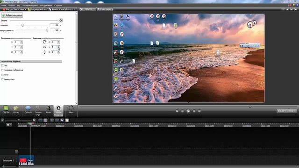Image resolution: width=299 pixels, height=168 pixels.
Task: Enable the Тонировка изображения checkbox
Action: (2, 70)
